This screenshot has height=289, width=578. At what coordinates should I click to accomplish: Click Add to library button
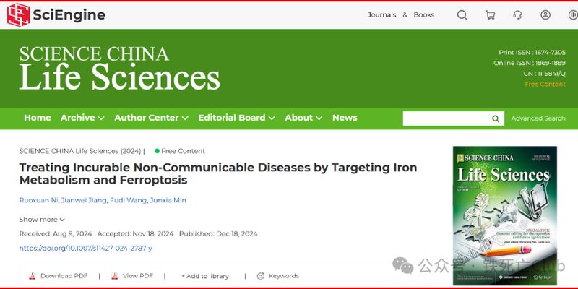click(204, 276)
